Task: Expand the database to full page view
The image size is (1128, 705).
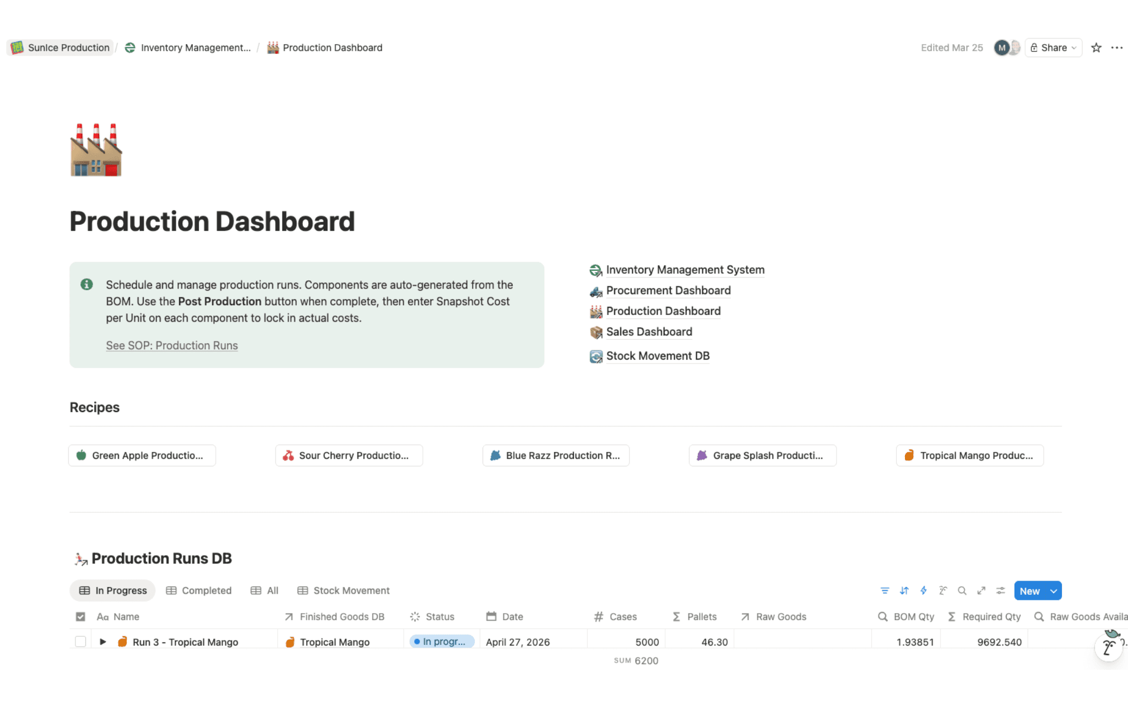Action: (x=981, y=590)
